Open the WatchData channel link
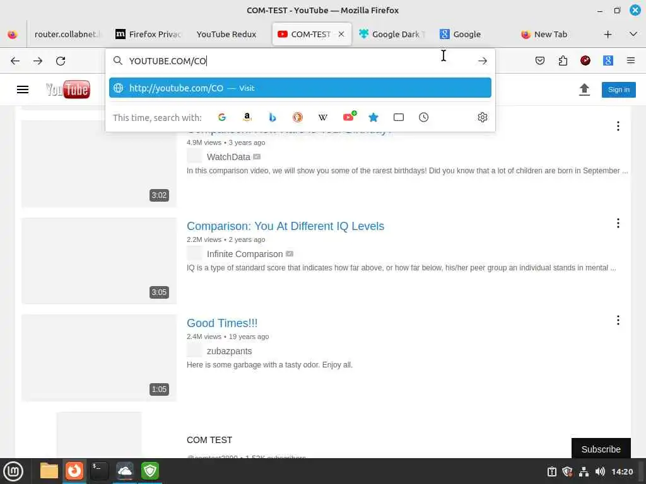Image resolution: width=646 pixels, height=484 pixels. point(228,157)
